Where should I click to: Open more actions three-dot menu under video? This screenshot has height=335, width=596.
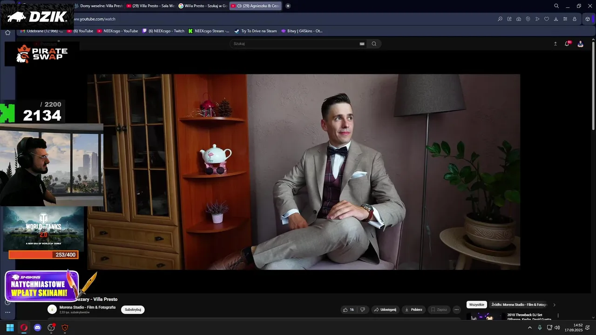[456, 309]
